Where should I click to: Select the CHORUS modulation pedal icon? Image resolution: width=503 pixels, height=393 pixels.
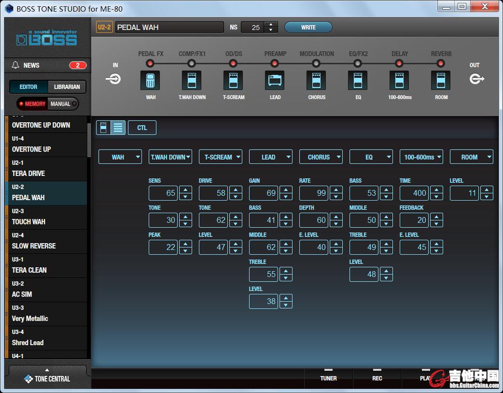click(x=316, y=80)
